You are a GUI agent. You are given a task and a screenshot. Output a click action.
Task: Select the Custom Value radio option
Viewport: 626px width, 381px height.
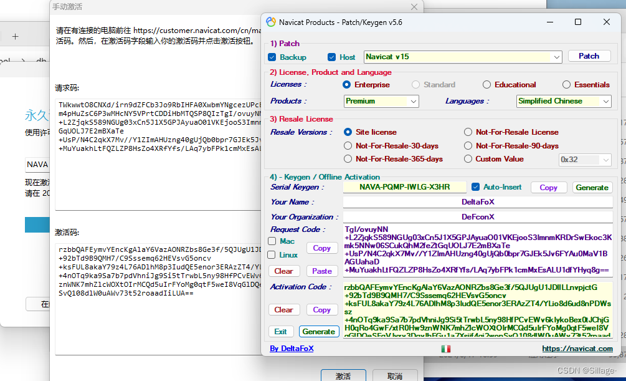[468, 159]
